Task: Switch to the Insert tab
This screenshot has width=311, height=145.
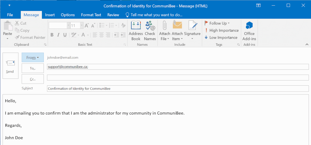Action: coord(50,15)
